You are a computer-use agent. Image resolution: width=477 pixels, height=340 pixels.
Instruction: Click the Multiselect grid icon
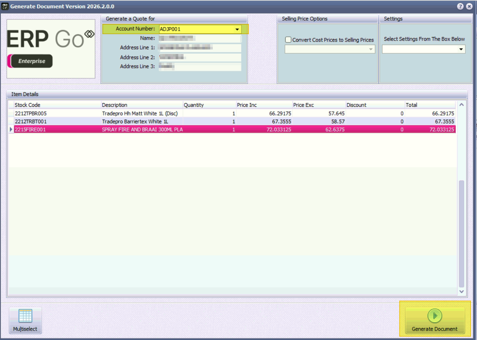(x=26, y=316)
